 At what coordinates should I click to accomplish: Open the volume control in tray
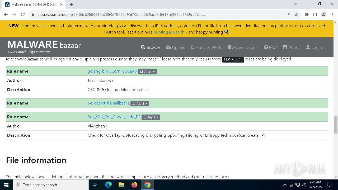pos(304,185)
